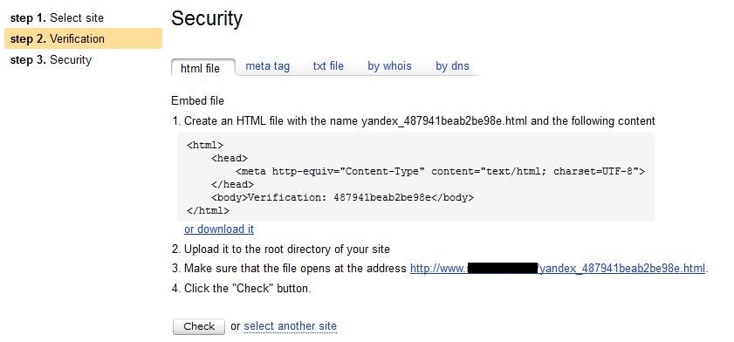Open the txt file tab
The image size is (734, 342).
[x=328, y=66]
